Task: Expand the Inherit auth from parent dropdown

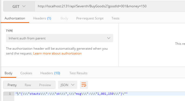Action: pyautogui.click(x=59, y=38)
